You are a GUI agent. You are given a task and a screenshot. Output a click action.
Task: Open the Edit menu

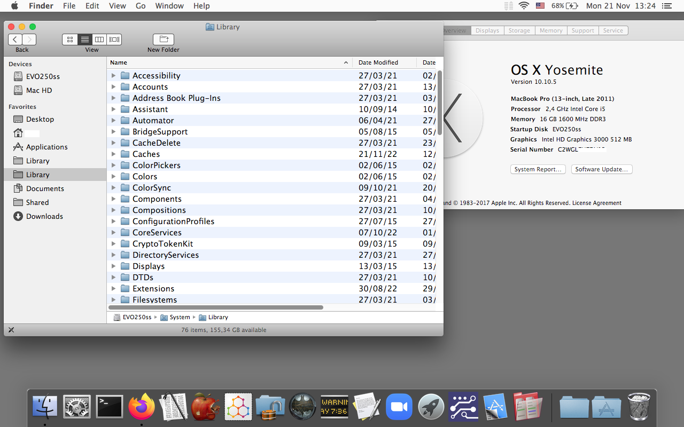(x=92, y=6)
